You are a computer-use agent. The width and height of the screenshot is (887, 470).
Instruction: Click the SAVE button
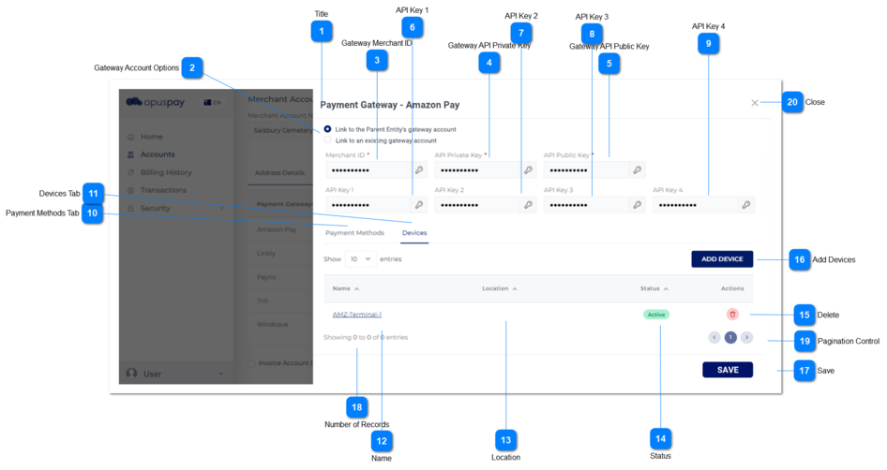(728, 370)
